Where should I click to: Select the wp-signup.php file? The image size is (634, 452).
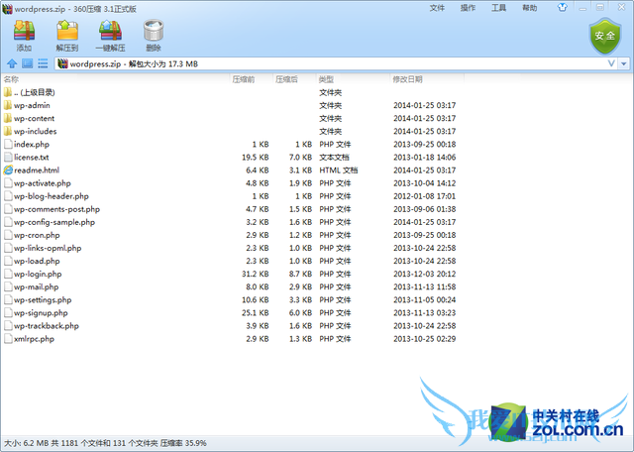pyautogui.click(x=41, y=313)
